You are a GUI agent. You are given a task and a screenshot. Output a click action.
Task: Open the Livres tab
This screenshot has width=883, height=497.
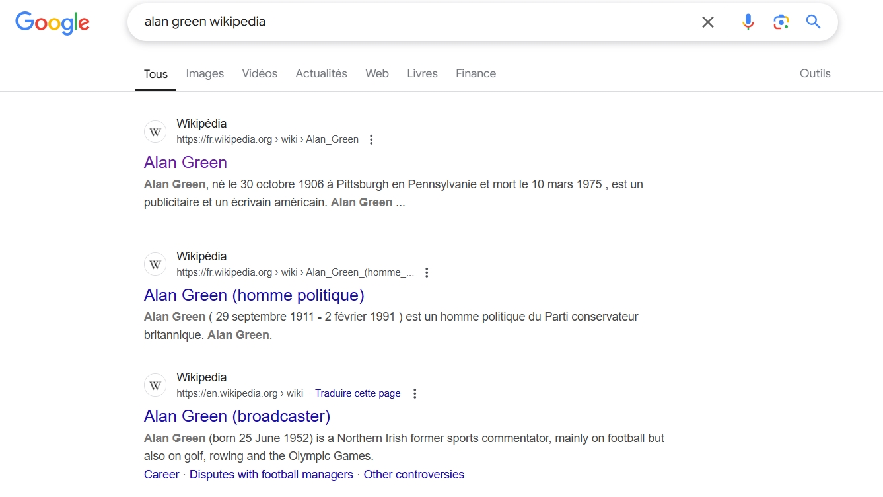click(x=422, y=73)
